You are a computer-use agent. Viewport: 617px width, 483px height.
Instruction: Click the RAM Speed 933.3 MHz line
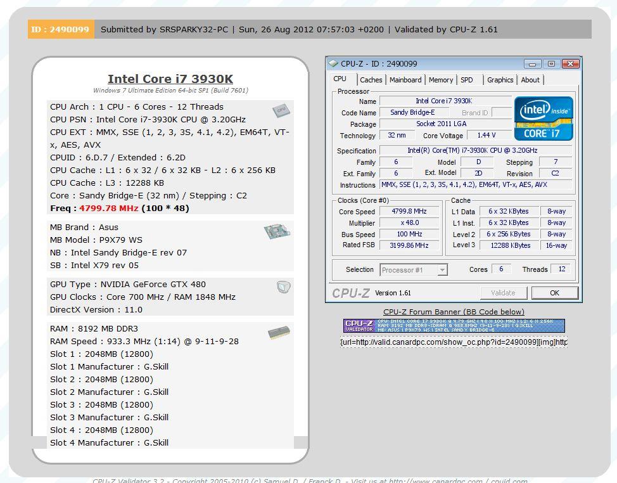[144, 341]
